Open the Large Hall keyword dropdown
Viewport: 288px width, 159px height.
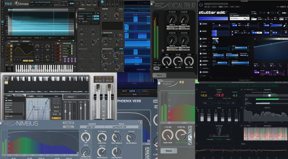(92, 127)
